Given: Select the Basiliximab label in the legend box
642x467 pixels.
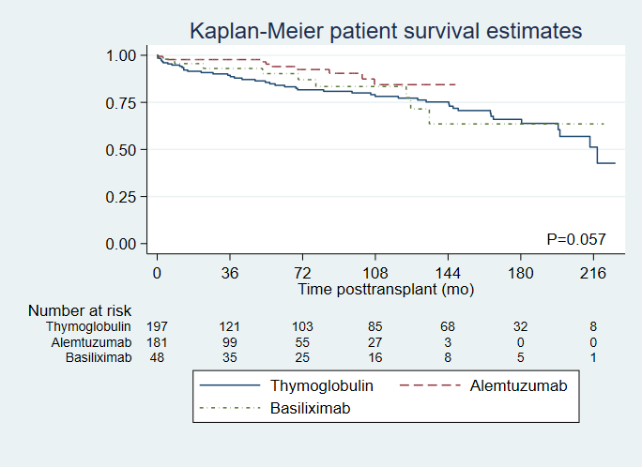Looking at the screenshot, I should point(302,408).
